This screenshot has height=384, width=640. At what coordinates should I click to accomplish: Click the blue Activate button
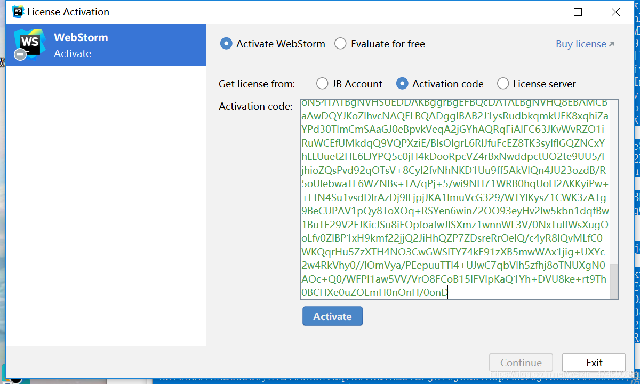[332, 316]
